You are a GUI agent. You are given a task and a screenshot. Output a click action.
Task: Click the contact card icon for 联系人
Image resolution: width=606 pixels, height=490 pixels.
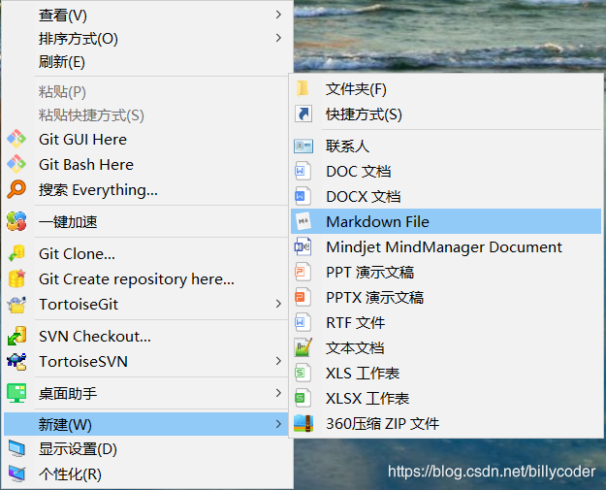point(303,147)
